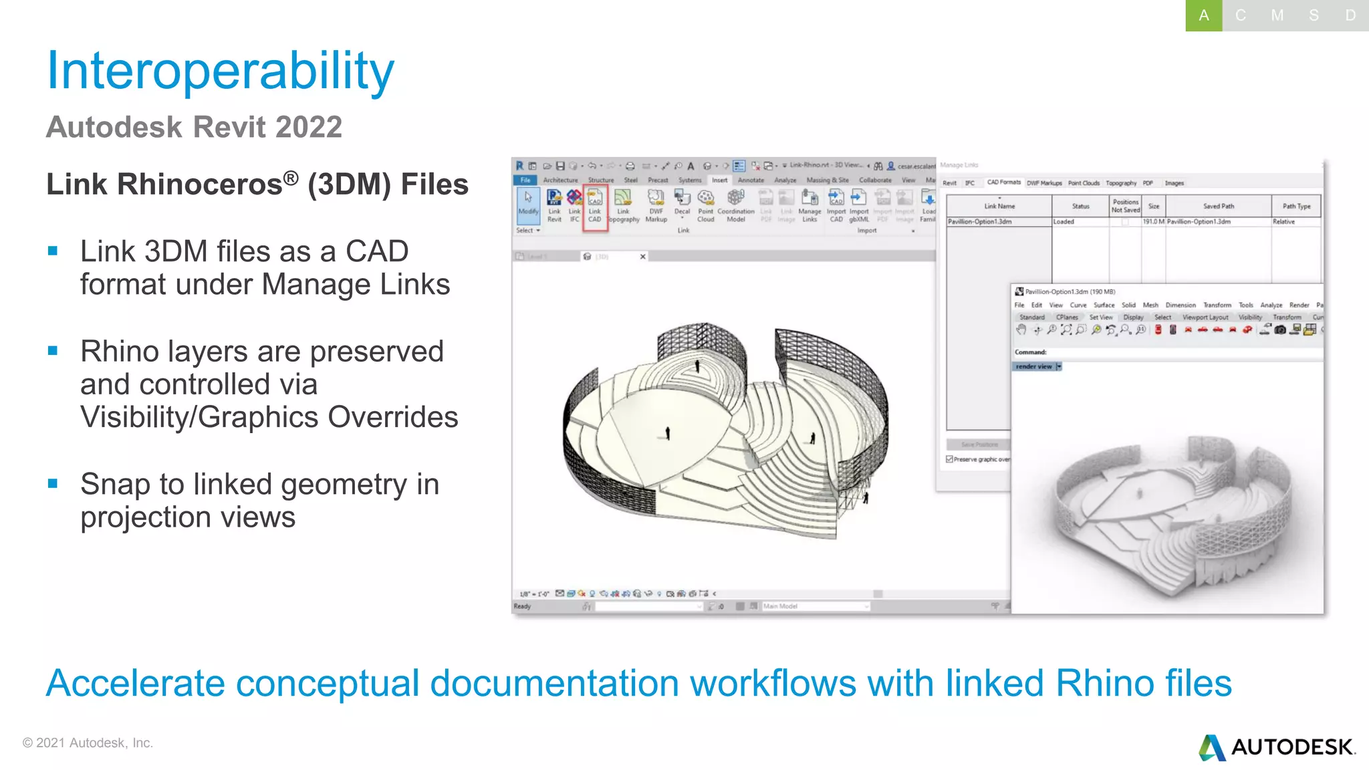Close the 3D view tab

coord(643,257)
